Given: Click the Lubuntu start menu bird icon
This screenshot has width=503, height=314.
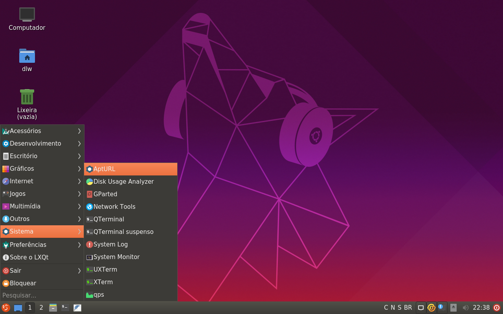Looking at the screenshot, I should [6, 308].
